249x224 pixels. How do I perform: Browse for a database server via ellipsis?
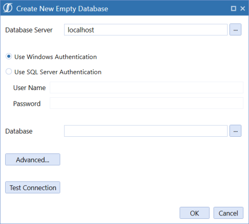[235, 30]
